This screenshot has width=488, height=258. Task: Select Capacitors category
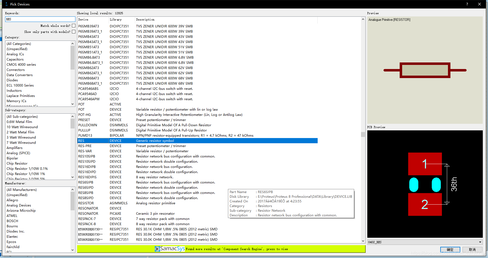pyautogui.click(x=15, y=59)
